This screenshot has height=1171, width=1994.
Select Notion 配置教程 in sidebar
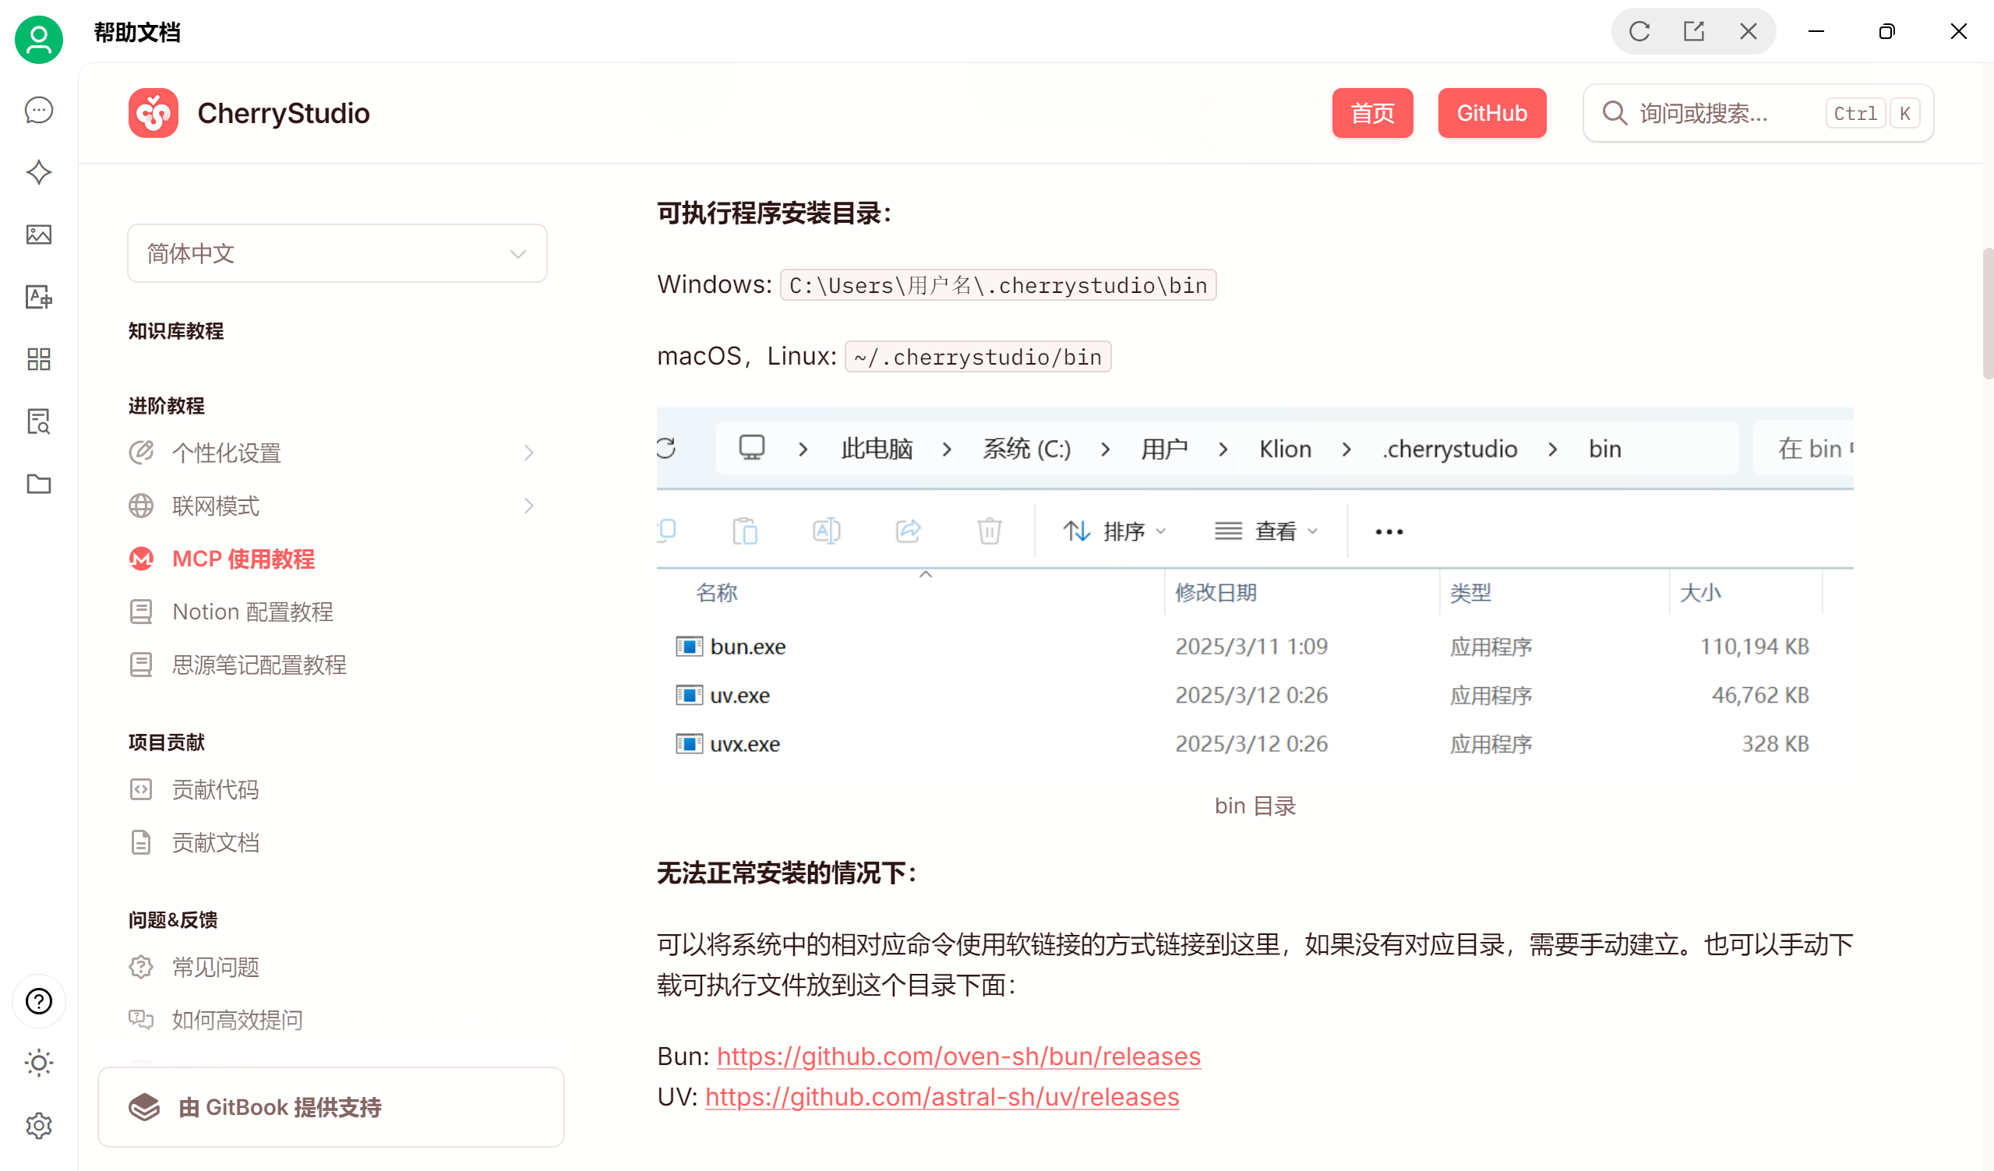(252, 612)
